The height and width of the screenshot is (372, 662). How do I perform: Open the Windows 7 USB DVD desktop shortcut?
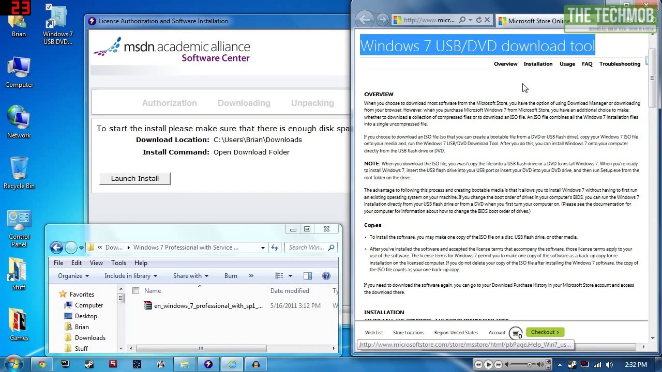pyautogui.click(x=57, y=24)
